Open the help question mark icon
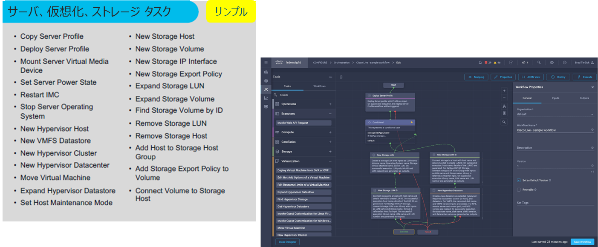Image resolution: width=598 pixels, height=247 pixels. click(x=565, y=63)
